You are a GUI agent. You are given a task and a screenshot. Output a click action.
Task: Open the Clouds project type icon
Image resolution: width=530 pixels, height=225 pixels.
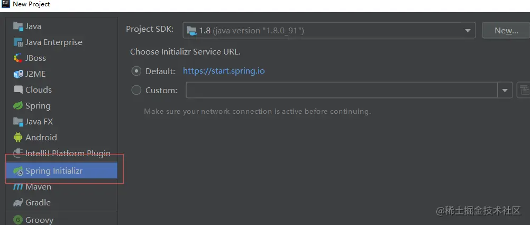coord(18,89)
